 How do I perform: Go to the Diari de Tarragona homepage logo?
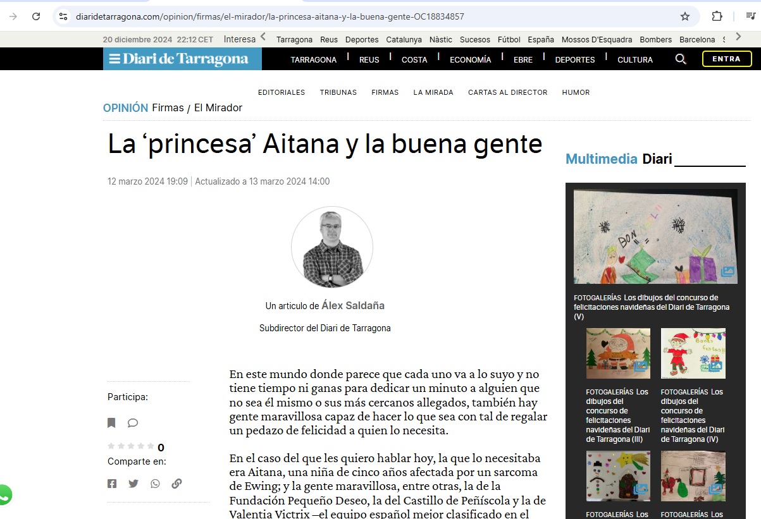(x=185, y=59)
